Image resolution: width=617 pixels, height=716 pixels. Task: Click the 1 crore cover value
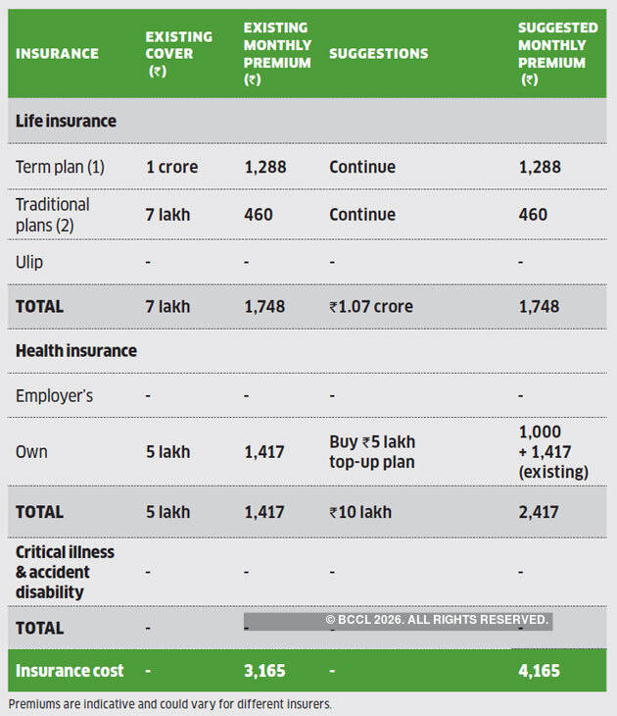[171, 167]
